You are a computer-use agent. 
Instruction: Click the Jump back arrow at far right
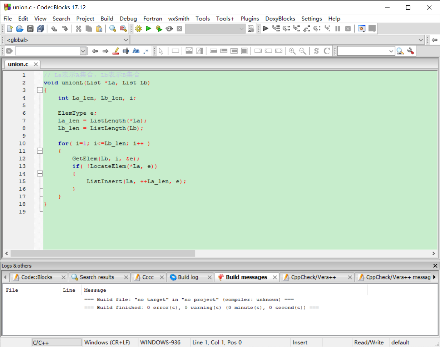(435, 40)
